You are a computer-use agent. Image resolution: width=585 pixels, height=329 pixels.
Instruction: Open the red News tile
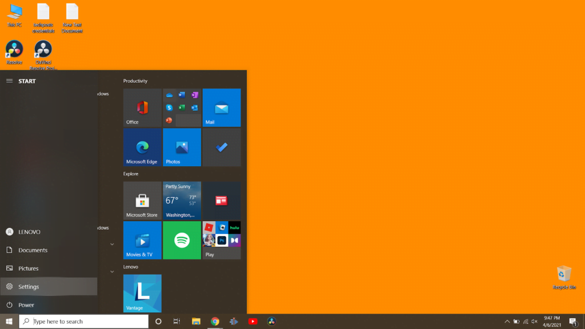(x=221, y=200)
